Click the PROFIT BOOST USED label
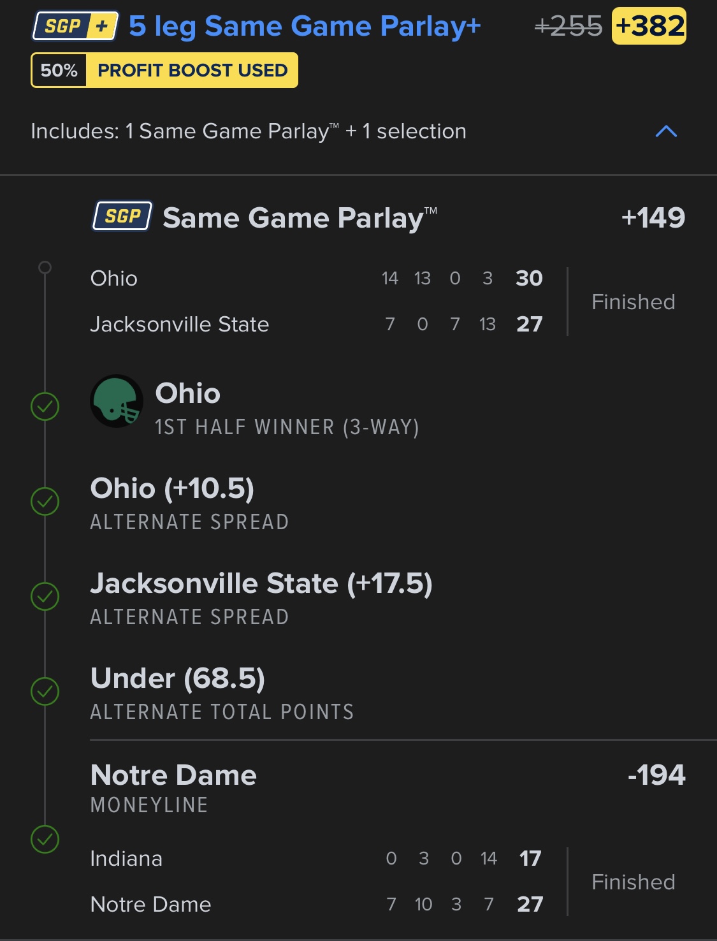 click(x=192, y=70)
